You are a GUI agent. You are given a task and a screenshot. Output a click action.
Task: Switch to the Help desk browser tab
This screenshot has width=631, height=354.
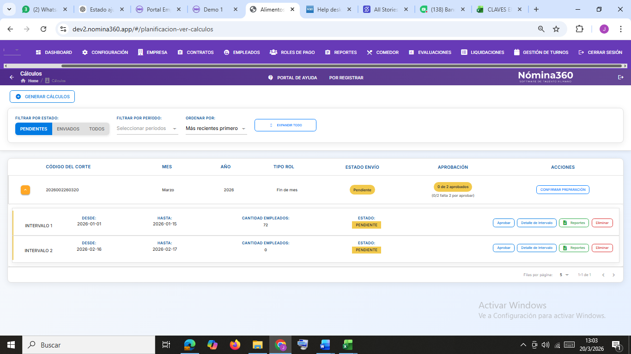329,9
